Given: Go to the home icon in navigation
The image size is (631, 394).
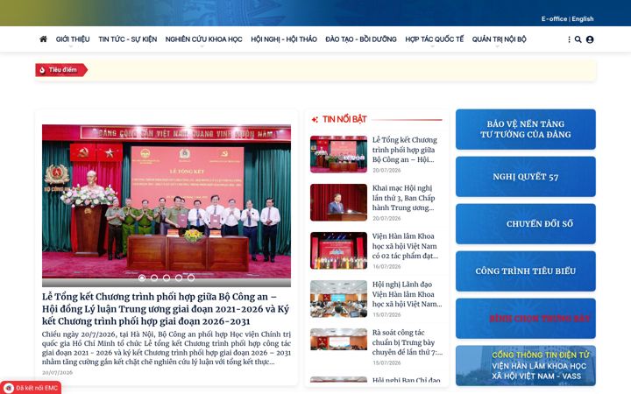Looking at the screenshot, I should tap(43, 39).
